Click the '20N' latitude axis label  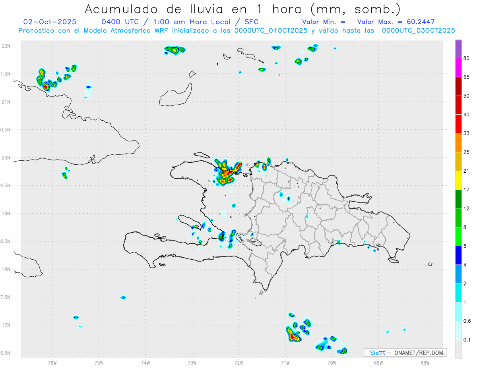click(6, 158)
